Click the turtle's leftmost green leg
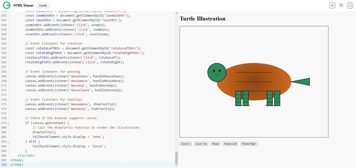The width and height of the screenshot is (356, 168). coord(238,98)
